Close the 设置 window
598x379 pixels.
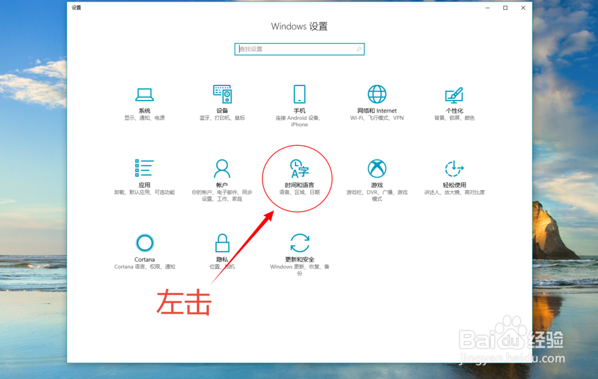pos(523,8)
